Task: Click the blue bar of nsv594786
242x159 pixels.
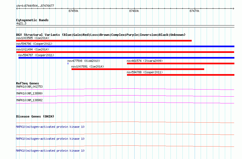Action: point(125,46)
